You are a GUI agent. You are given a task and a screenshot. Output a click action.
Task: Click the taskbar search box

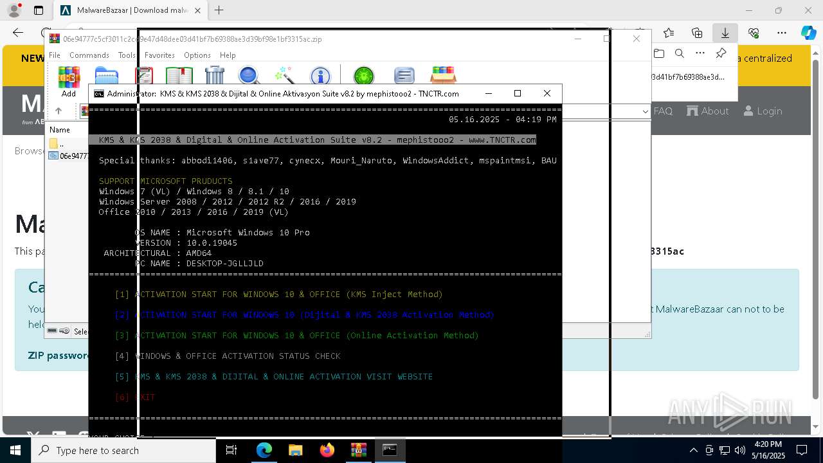coord(123,450)
